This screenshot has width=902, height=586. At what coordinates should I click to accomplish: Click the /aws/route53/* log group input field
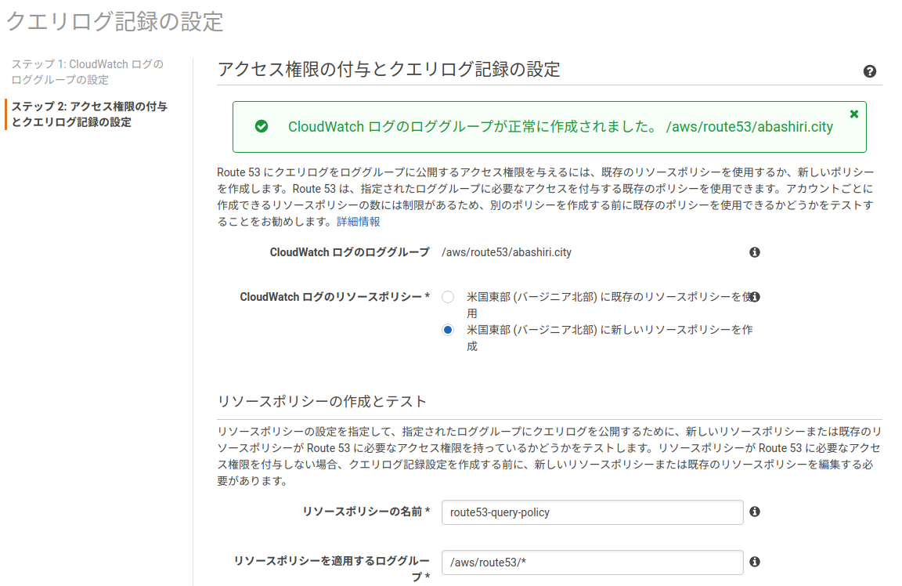pyautogui.click(x=592, y=562)
